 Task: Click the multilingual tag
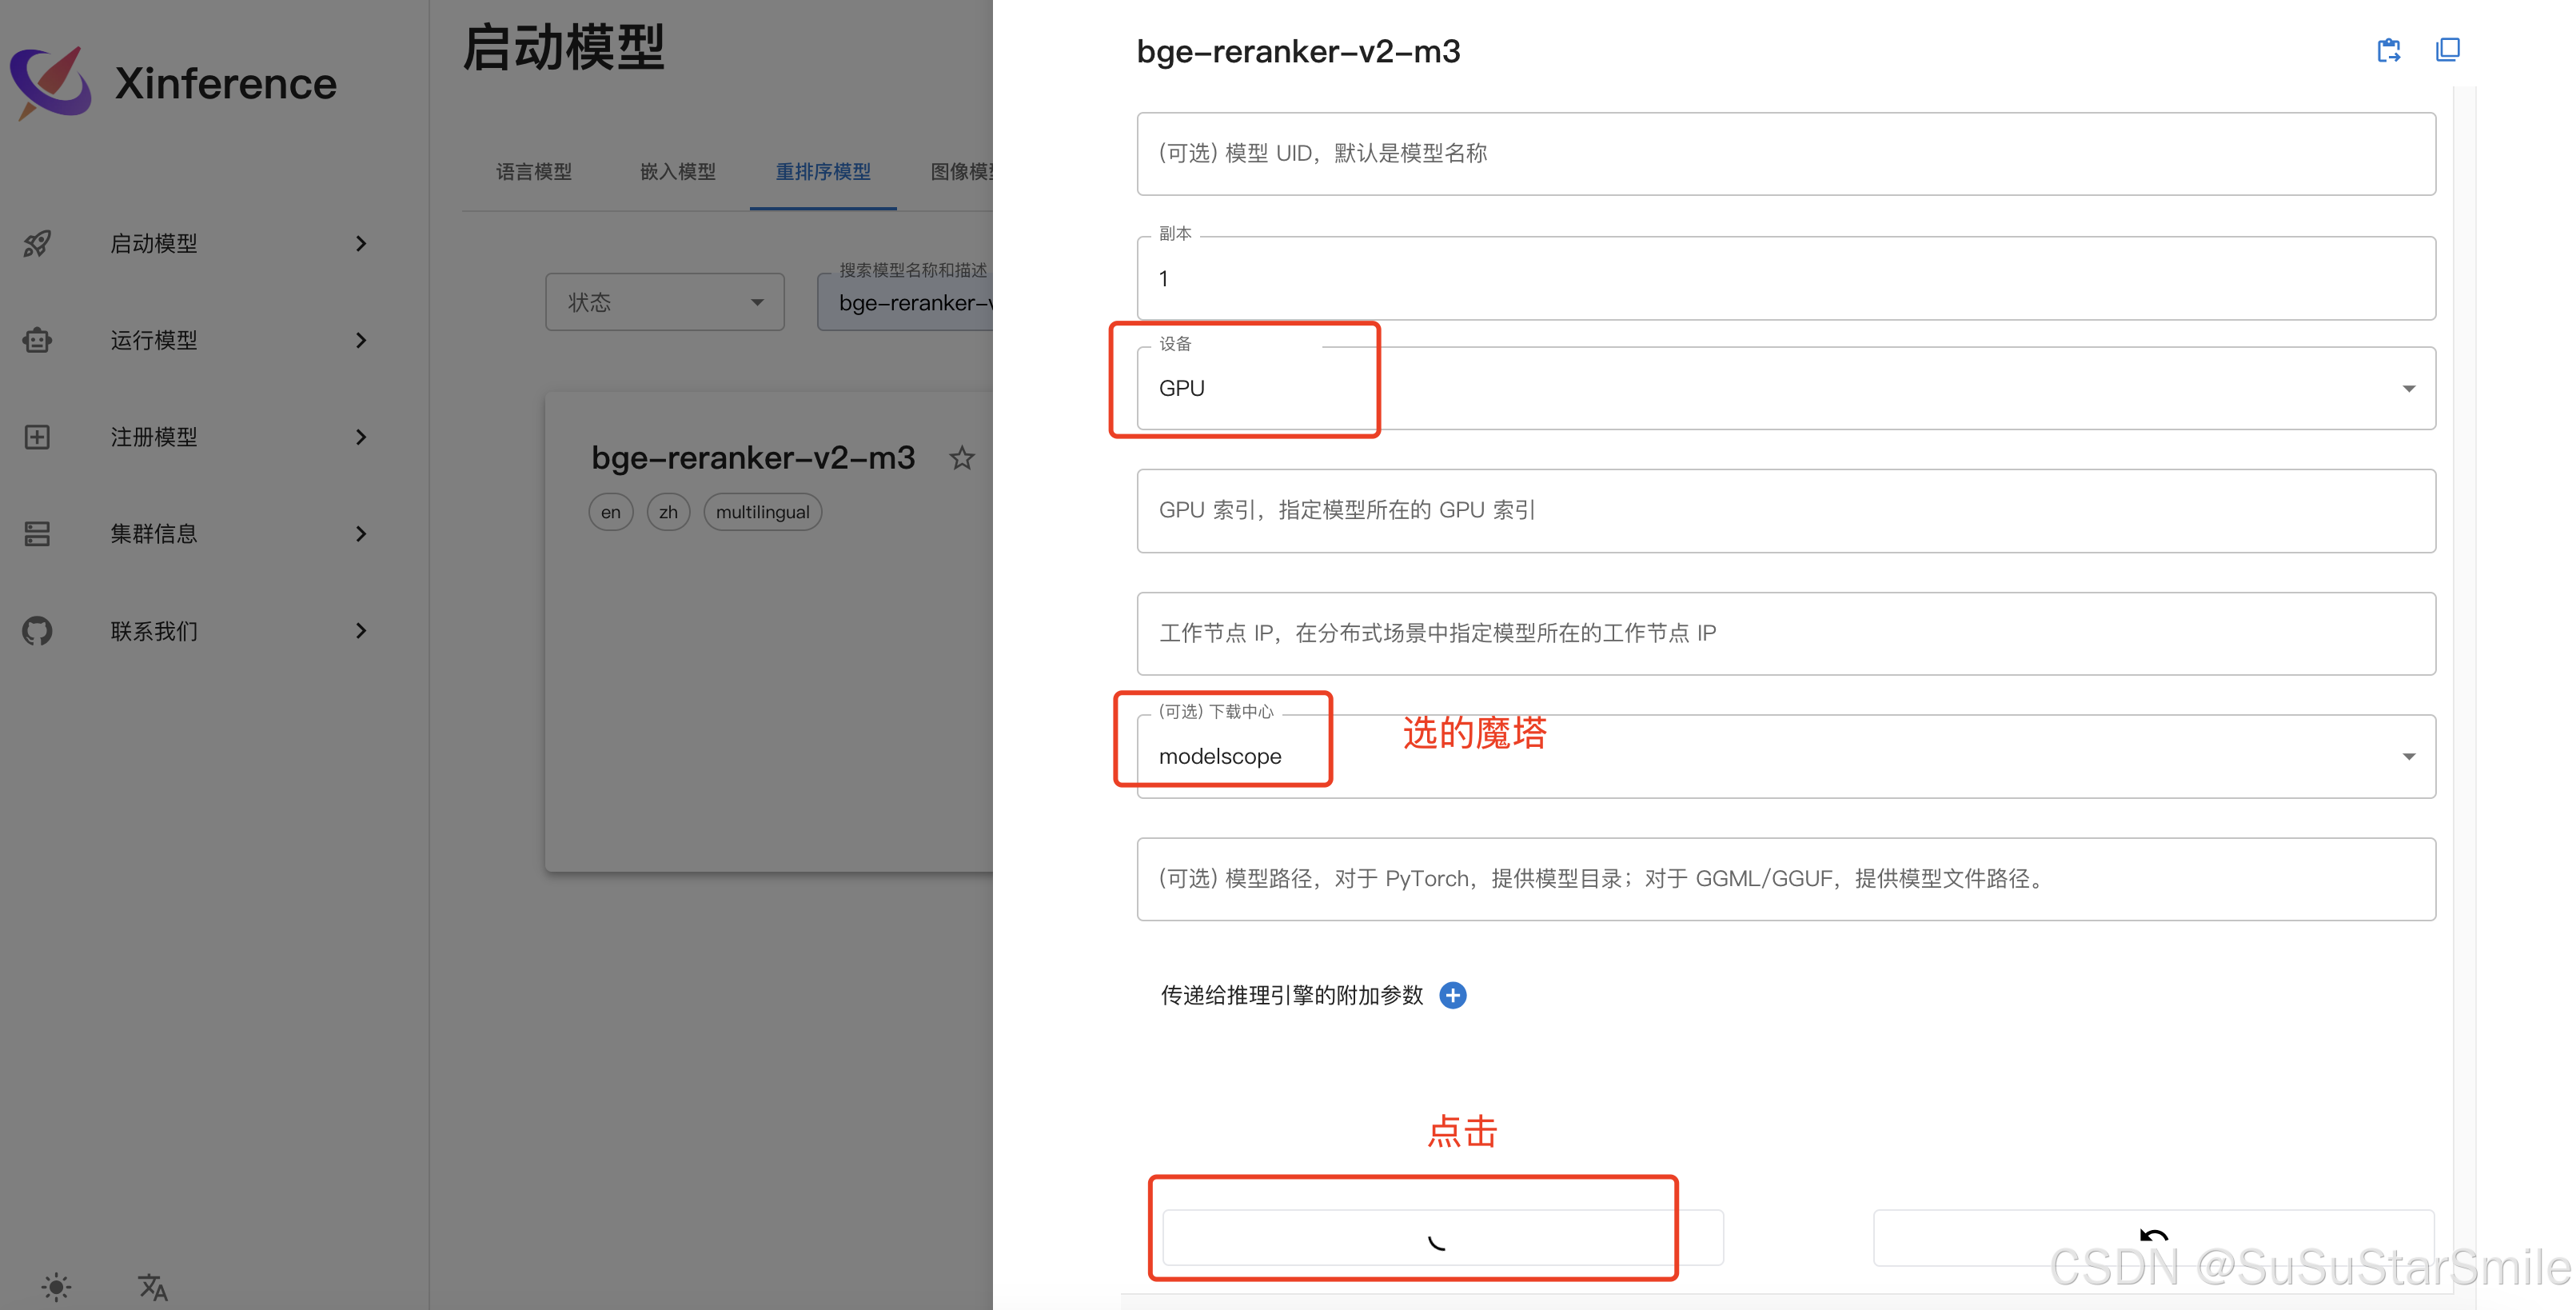coord(762,512)
